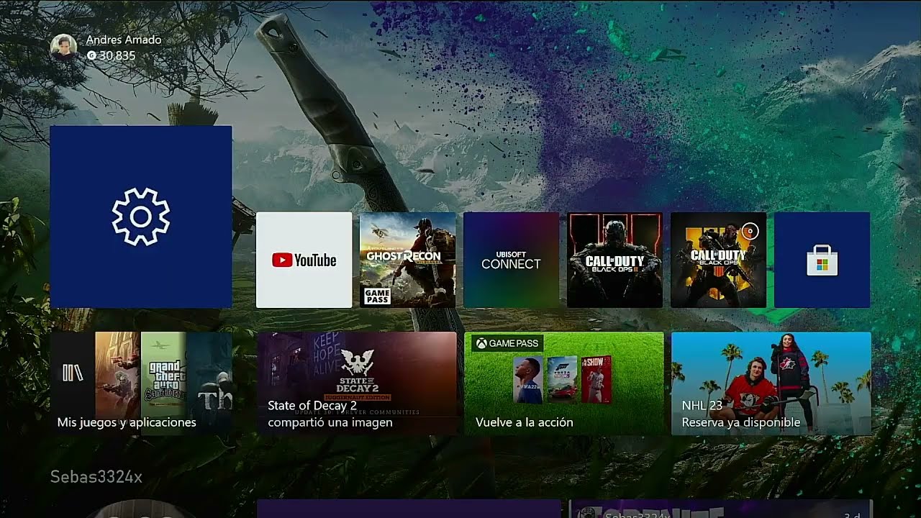Open the Microsoft Store tile
This screenshot has height=518, width=921.
tap(822, 260)
